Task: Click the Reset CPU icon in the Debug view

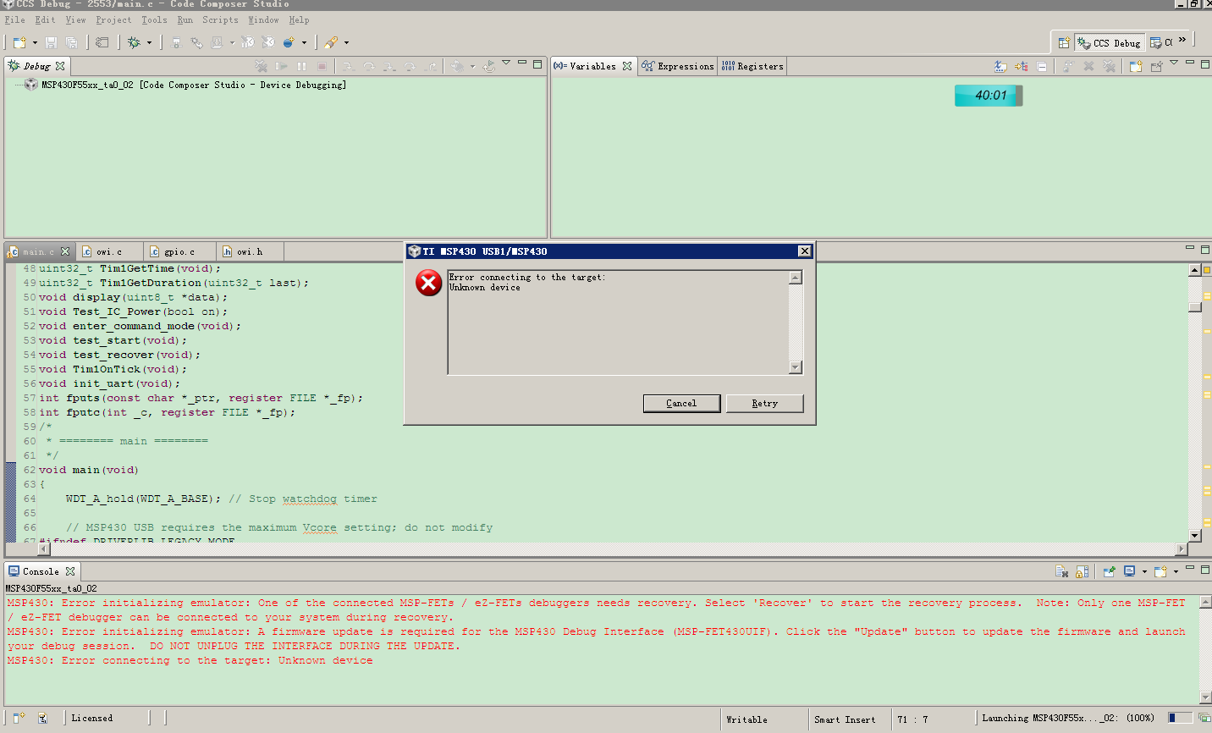Action: tap(458, 66)
